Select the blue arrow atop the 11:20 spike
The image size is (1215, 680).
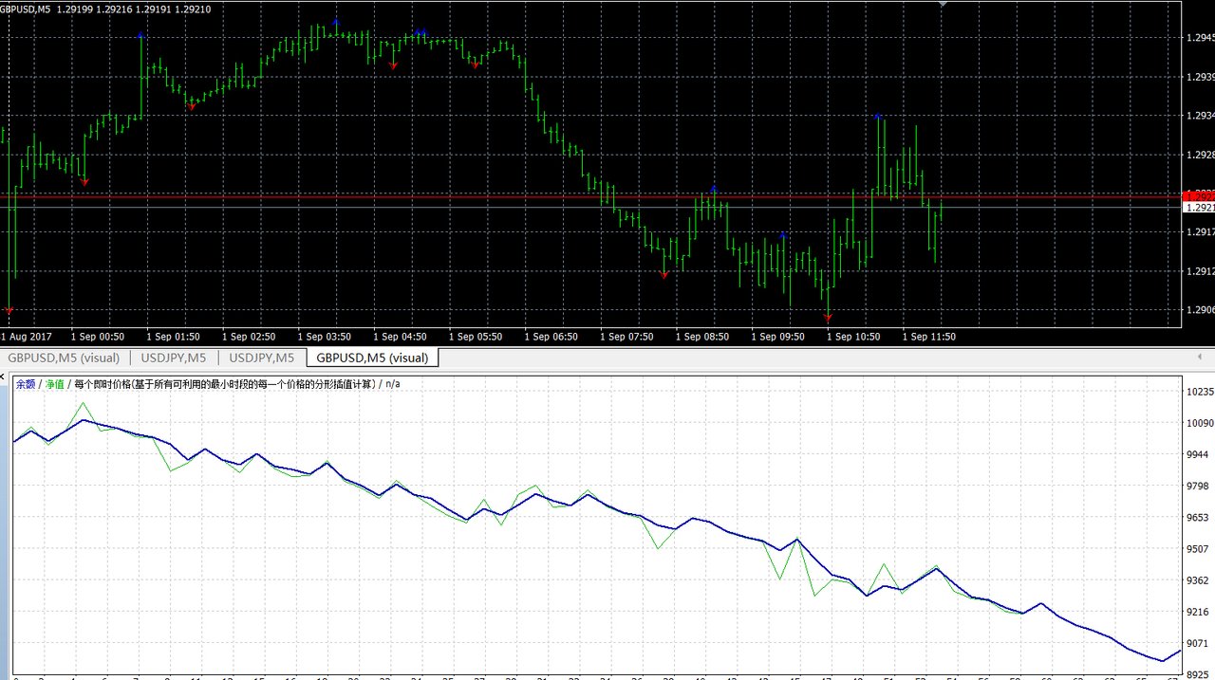[878, 117]
